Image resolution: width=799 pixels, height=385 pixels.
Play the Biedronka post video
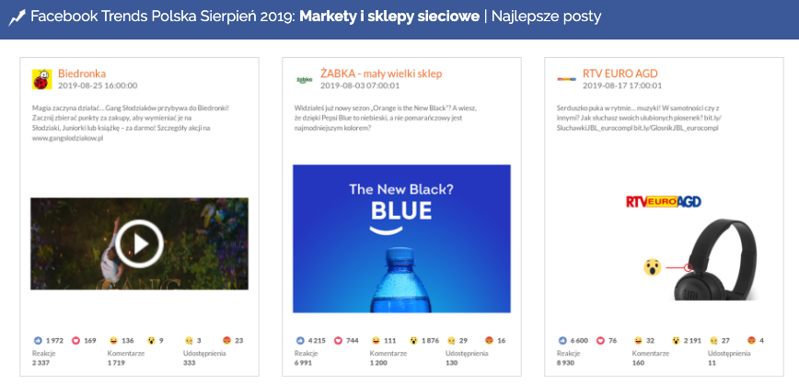[139, 243]
